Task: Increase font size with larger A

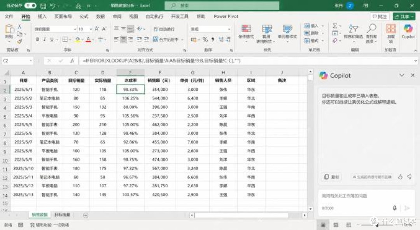Action: point(97,29)
